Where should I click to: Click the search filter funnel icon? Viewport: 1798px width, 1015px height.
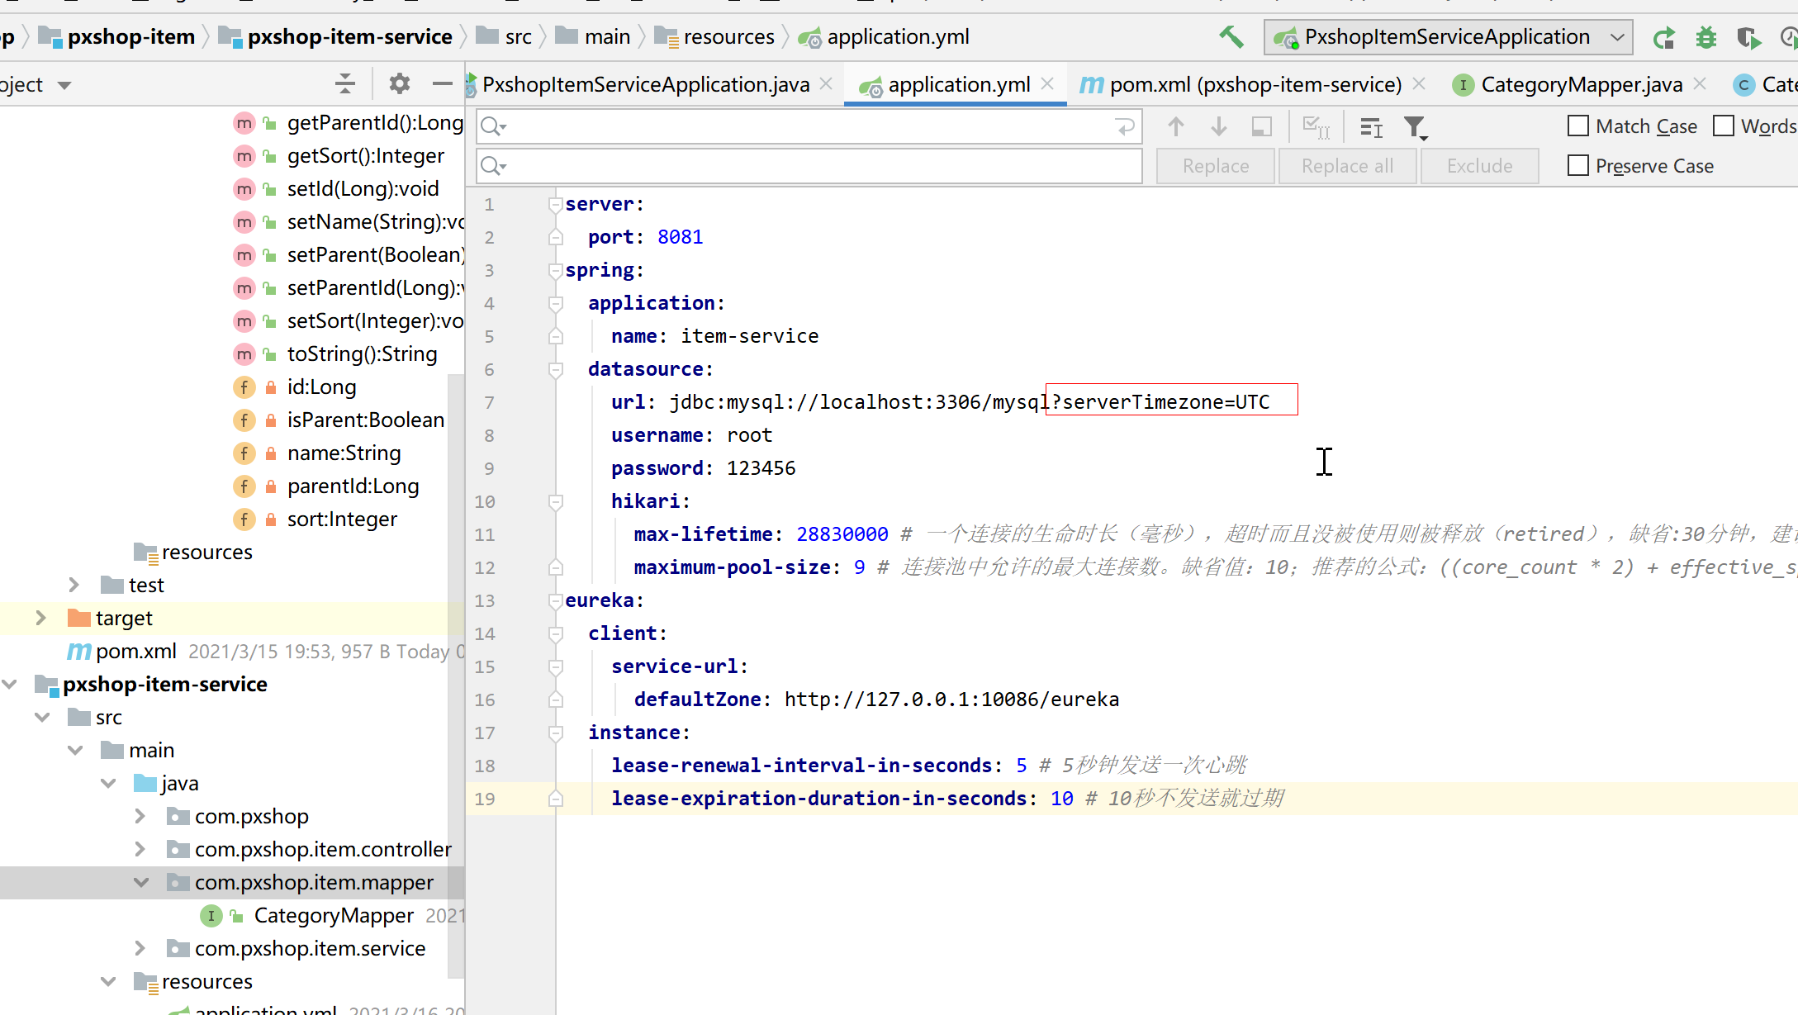tap(1415, 127)
